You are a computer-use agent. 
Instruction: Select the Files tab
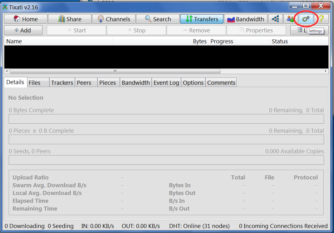click(38, 83)
